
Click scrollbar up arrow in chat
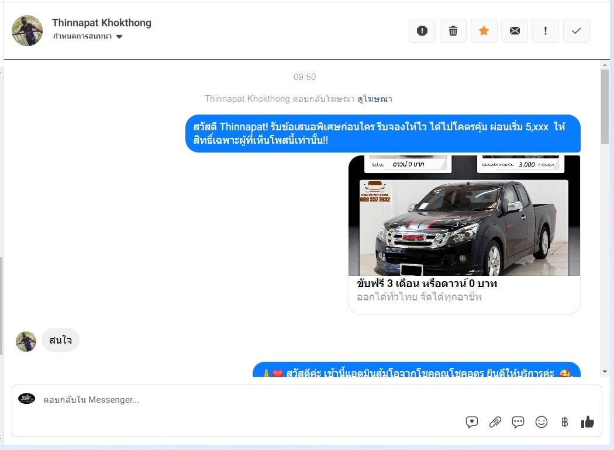(605, 65)
